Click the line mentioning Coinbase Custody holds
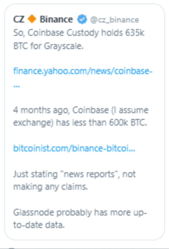 [x=79, y=33]
